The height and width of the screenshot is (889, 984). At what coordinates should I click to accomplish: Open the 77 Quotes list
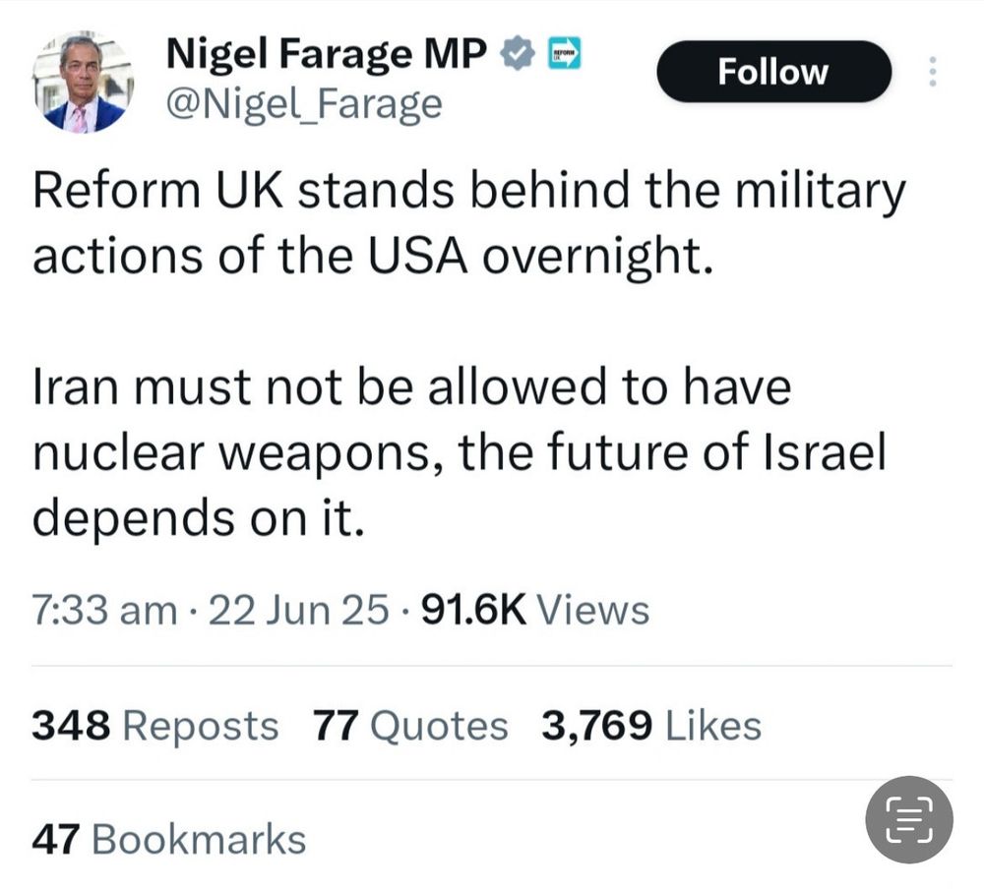click(410, 726)
